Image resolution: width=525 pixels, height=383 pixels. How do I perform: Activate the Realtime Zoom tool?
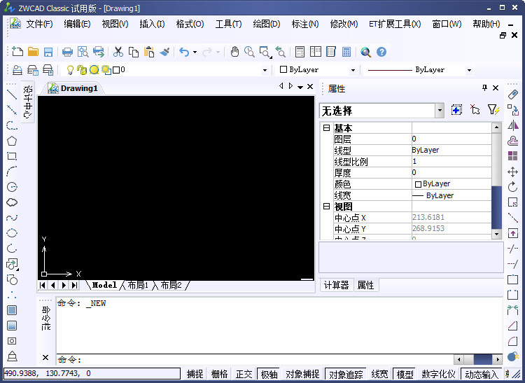point(249,52)
